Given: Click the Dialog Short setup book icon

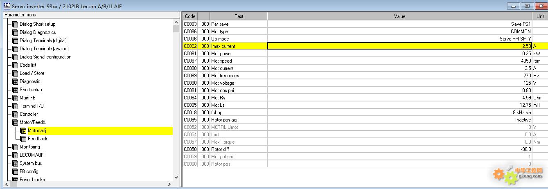Looking at the screenshot, I should (15, 24).
